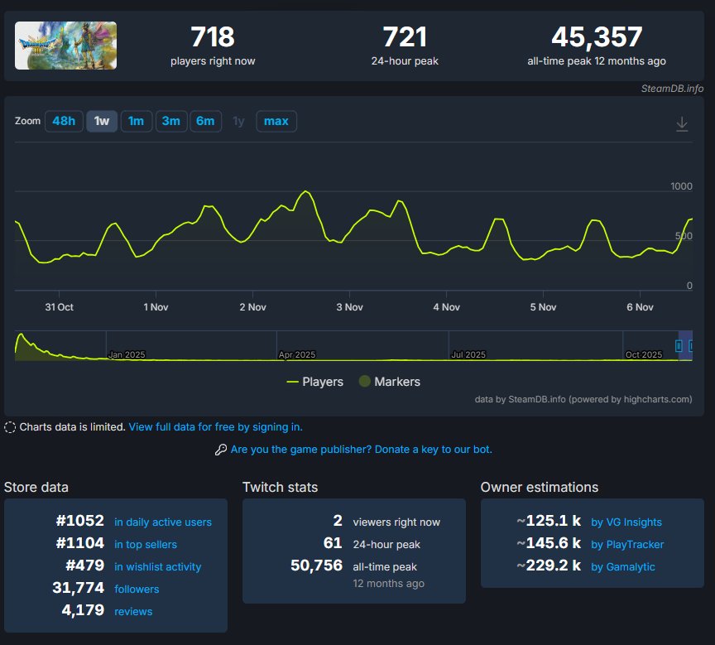Click the game thumbnail image
Viewport: 715px width, 645px height.
point(65,46)
